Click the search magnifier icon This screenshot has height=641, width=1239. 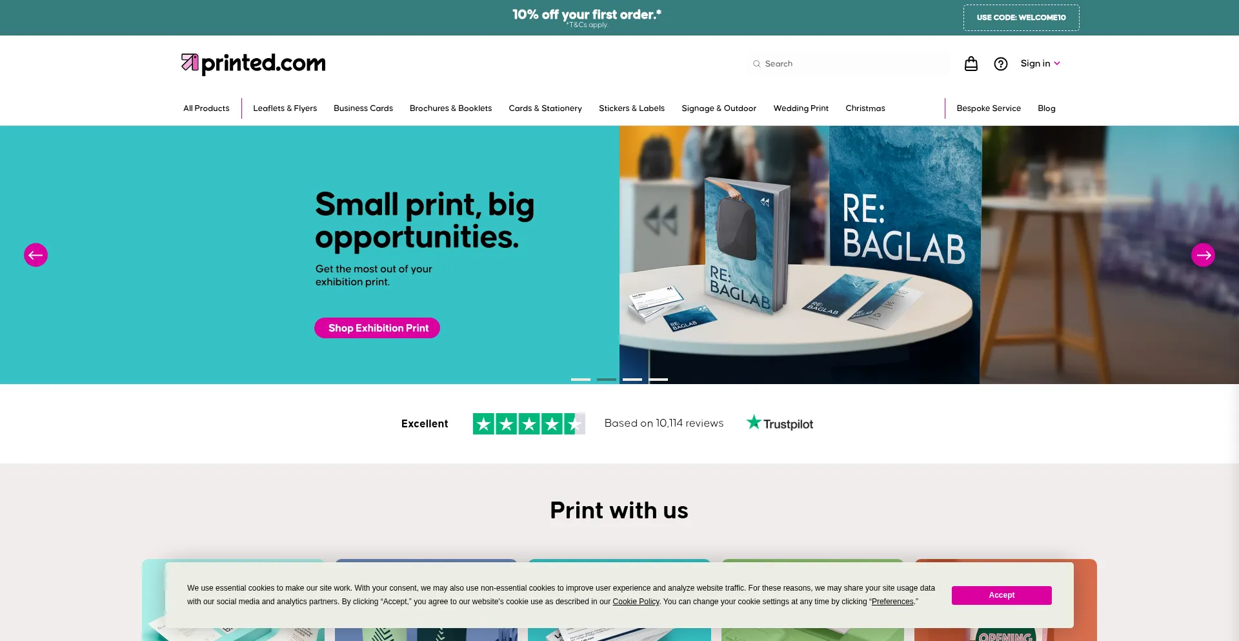(757, 64)
